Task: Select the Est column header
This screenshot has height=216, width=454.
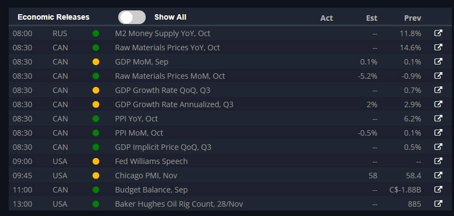Action: 371,18
